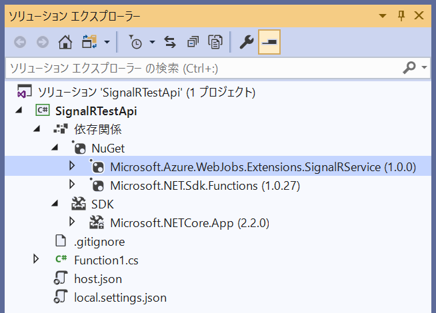Open the window position dropdown in the title bar

pyautogui.click(x=383, y=16)
